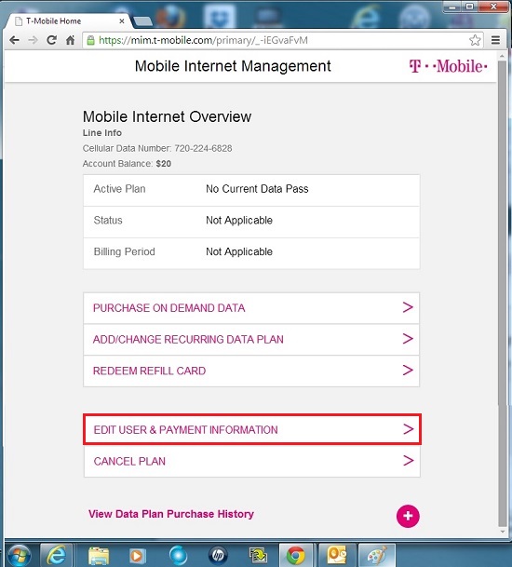Image resolution: width=512 pixels, height=567 pixels.
Task: Click the Windows Start orb
Action: point(19,555)
